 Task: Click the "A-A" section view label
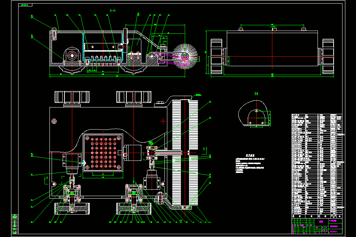112,10
